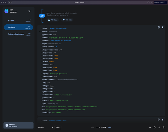Image resolution: width=168 pixels, height=132 pixels.
Task: Delete the first object with trash icon
Action: [163, 27]
